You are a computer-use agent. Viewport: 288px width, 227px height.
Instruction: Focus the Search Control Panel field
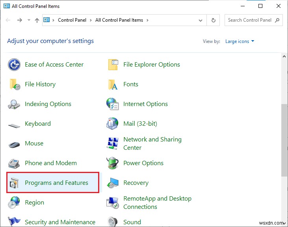coord(250,20)
